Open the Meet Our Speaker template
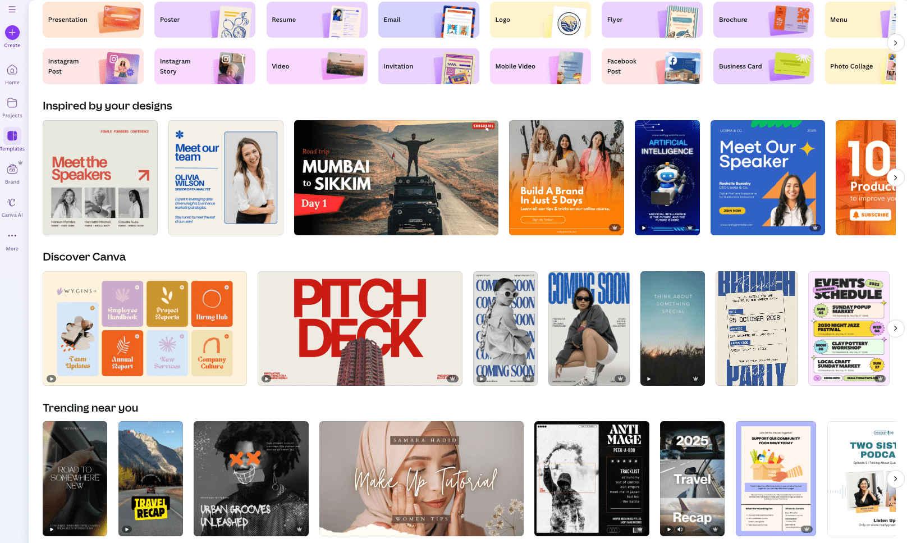The height and width of the screenshot is (543, 907). (767, 177)
